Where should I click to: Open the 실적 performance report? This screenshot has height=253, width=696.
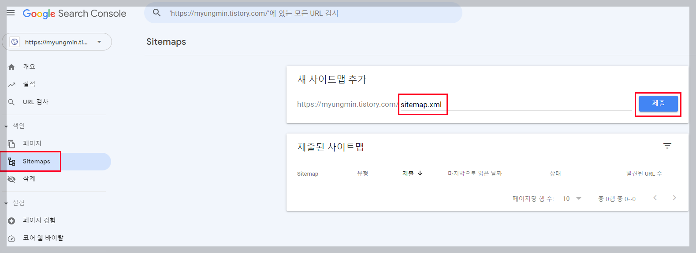tap(29, 84)
